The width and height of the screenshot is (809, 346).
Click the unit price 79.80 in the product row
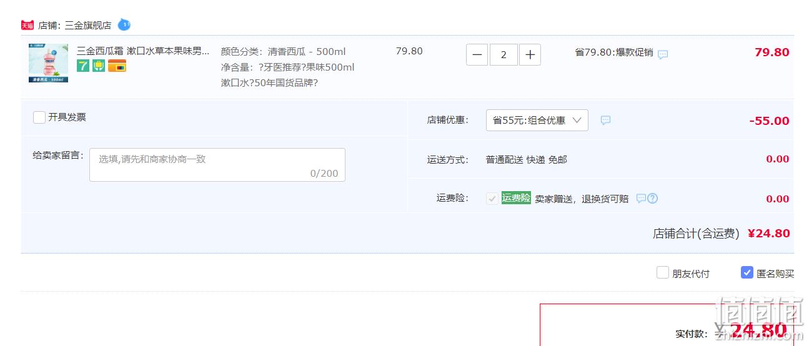click(409, 51)
